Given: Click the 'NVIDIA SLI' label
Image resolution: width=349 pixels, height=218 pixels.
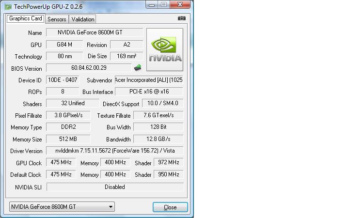Looking at the screenshot, I should pos(28,187).
